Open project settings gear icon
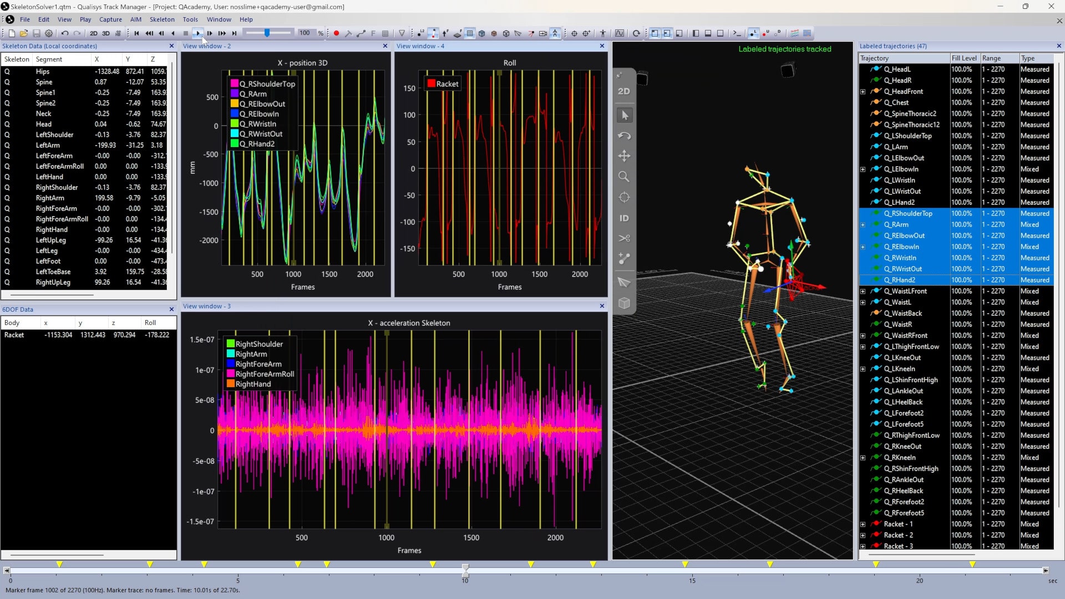1065x599 pixels. pos(49,33)
